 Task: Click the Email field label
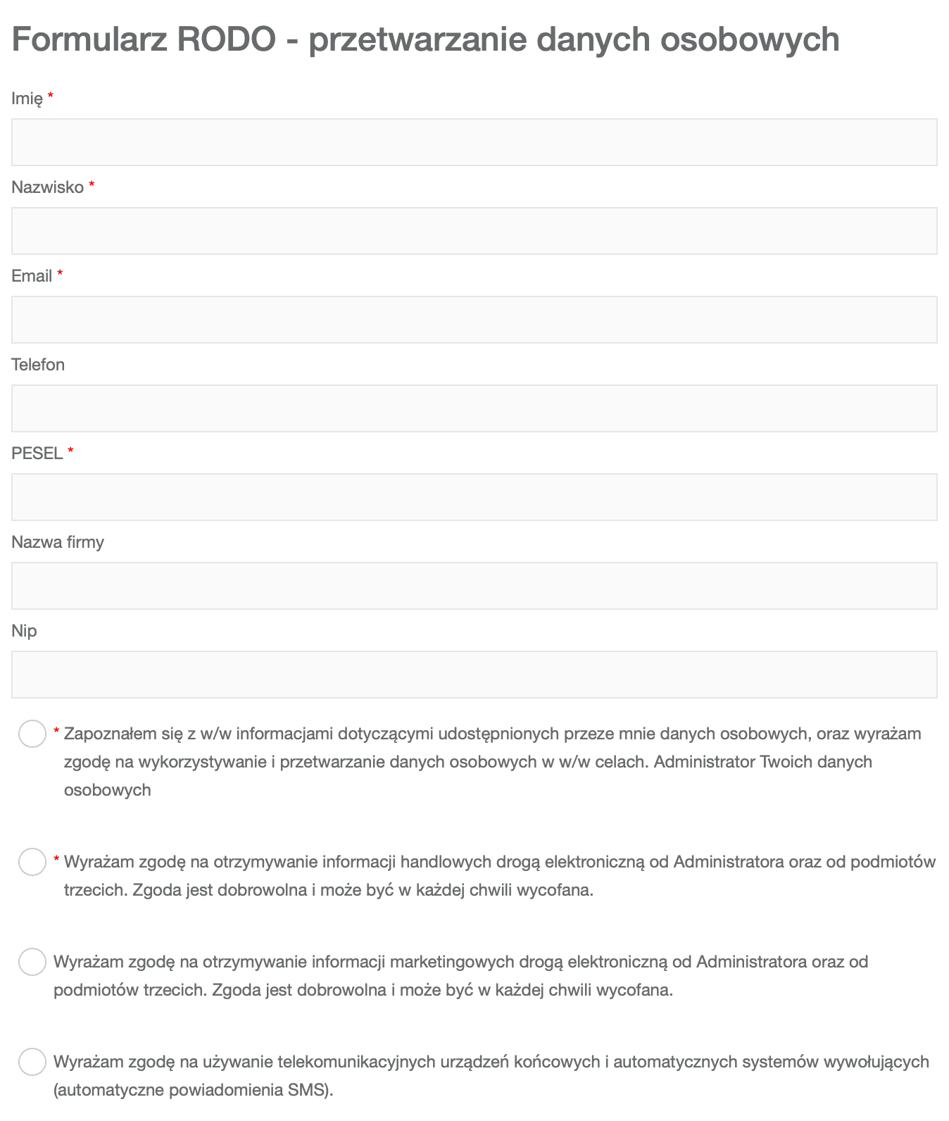(x=32, y=276)
